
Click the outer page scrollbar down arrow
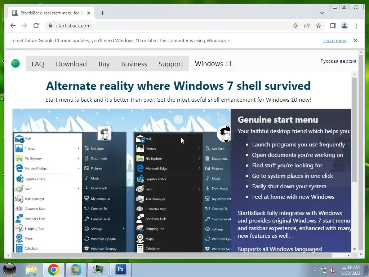(x=361, y=254)
